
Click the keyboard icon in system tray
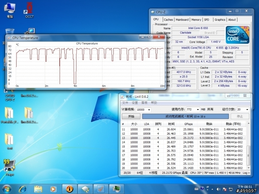click(x=196, y=189)
